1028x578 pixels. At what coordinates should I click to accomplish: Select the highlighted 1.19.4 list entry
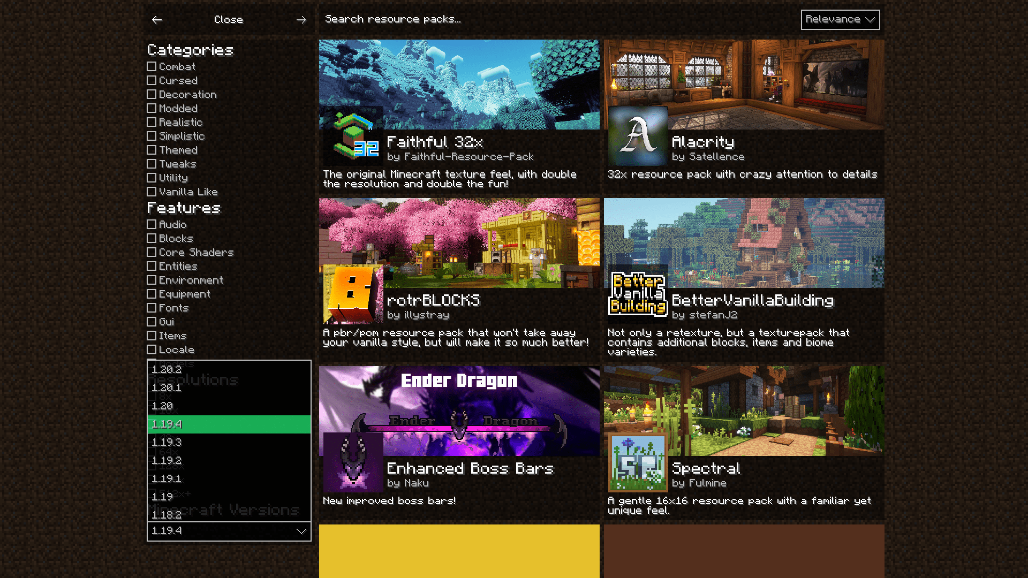(229, 424)
